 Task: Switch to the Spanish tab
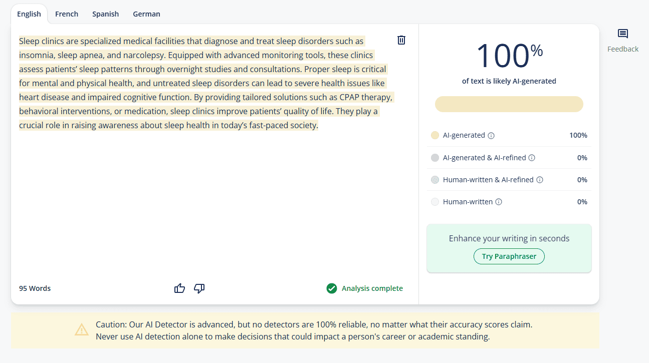click(105, 14)
